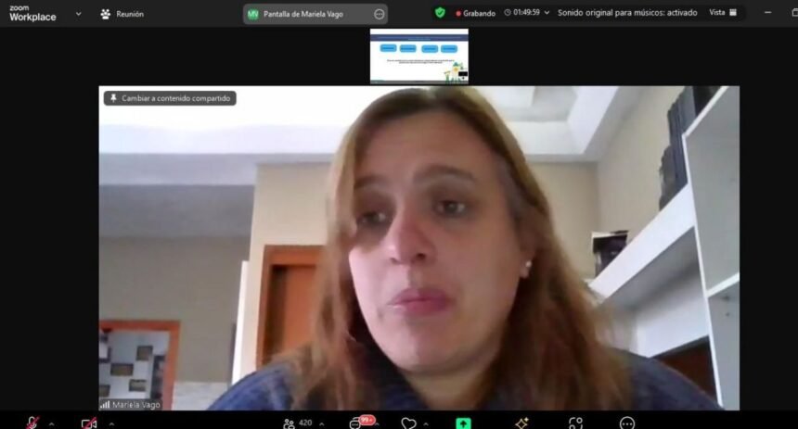
Task: Open the participants panel showing 420
Action: coord(298,423)
